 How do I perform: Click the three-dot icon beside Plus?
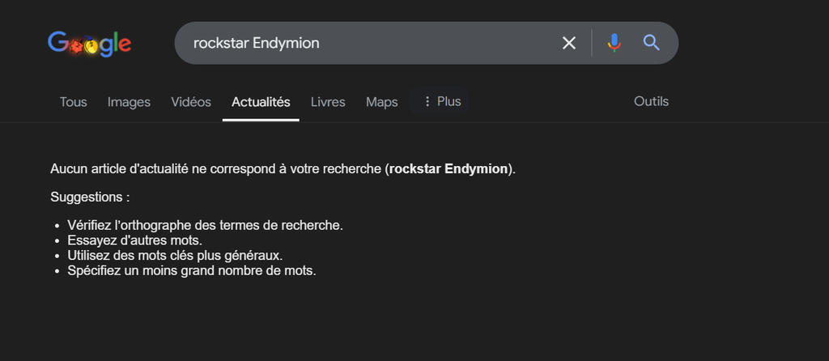pos(427,102)
